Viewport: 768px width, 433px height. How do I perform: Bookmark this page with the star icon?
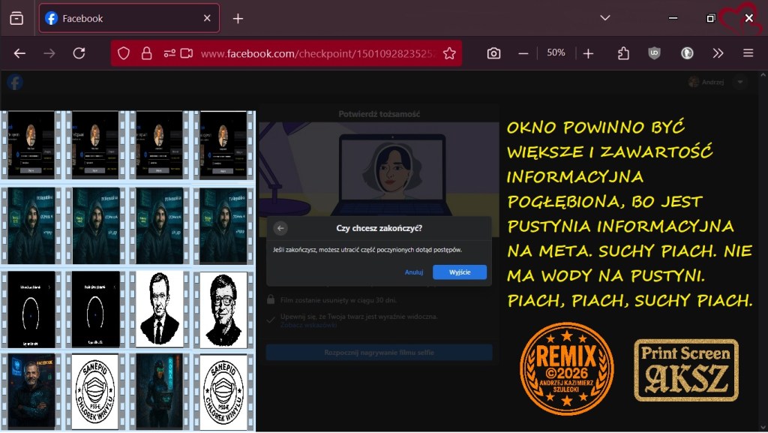(x=449, y=53)
